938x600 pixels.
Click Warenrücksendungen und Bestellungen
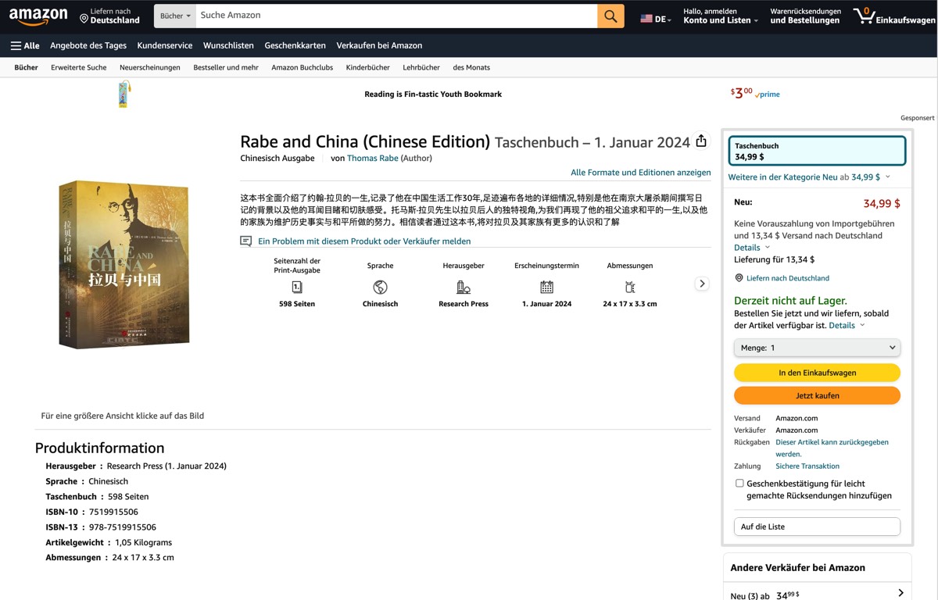[x=805, y=16]
